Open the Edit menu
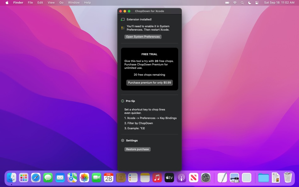 [40, 3]
